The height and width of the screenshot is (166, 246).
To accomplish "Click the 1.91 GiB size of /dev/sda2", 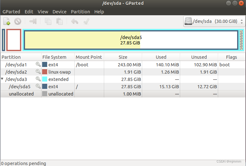I will tap(132, 72).
